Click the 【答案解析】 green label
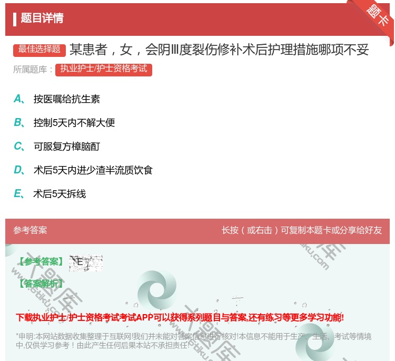 coord(41,284)
